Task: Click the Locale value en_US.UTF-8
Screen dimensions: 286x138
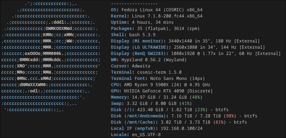Action: pos(146,135)
